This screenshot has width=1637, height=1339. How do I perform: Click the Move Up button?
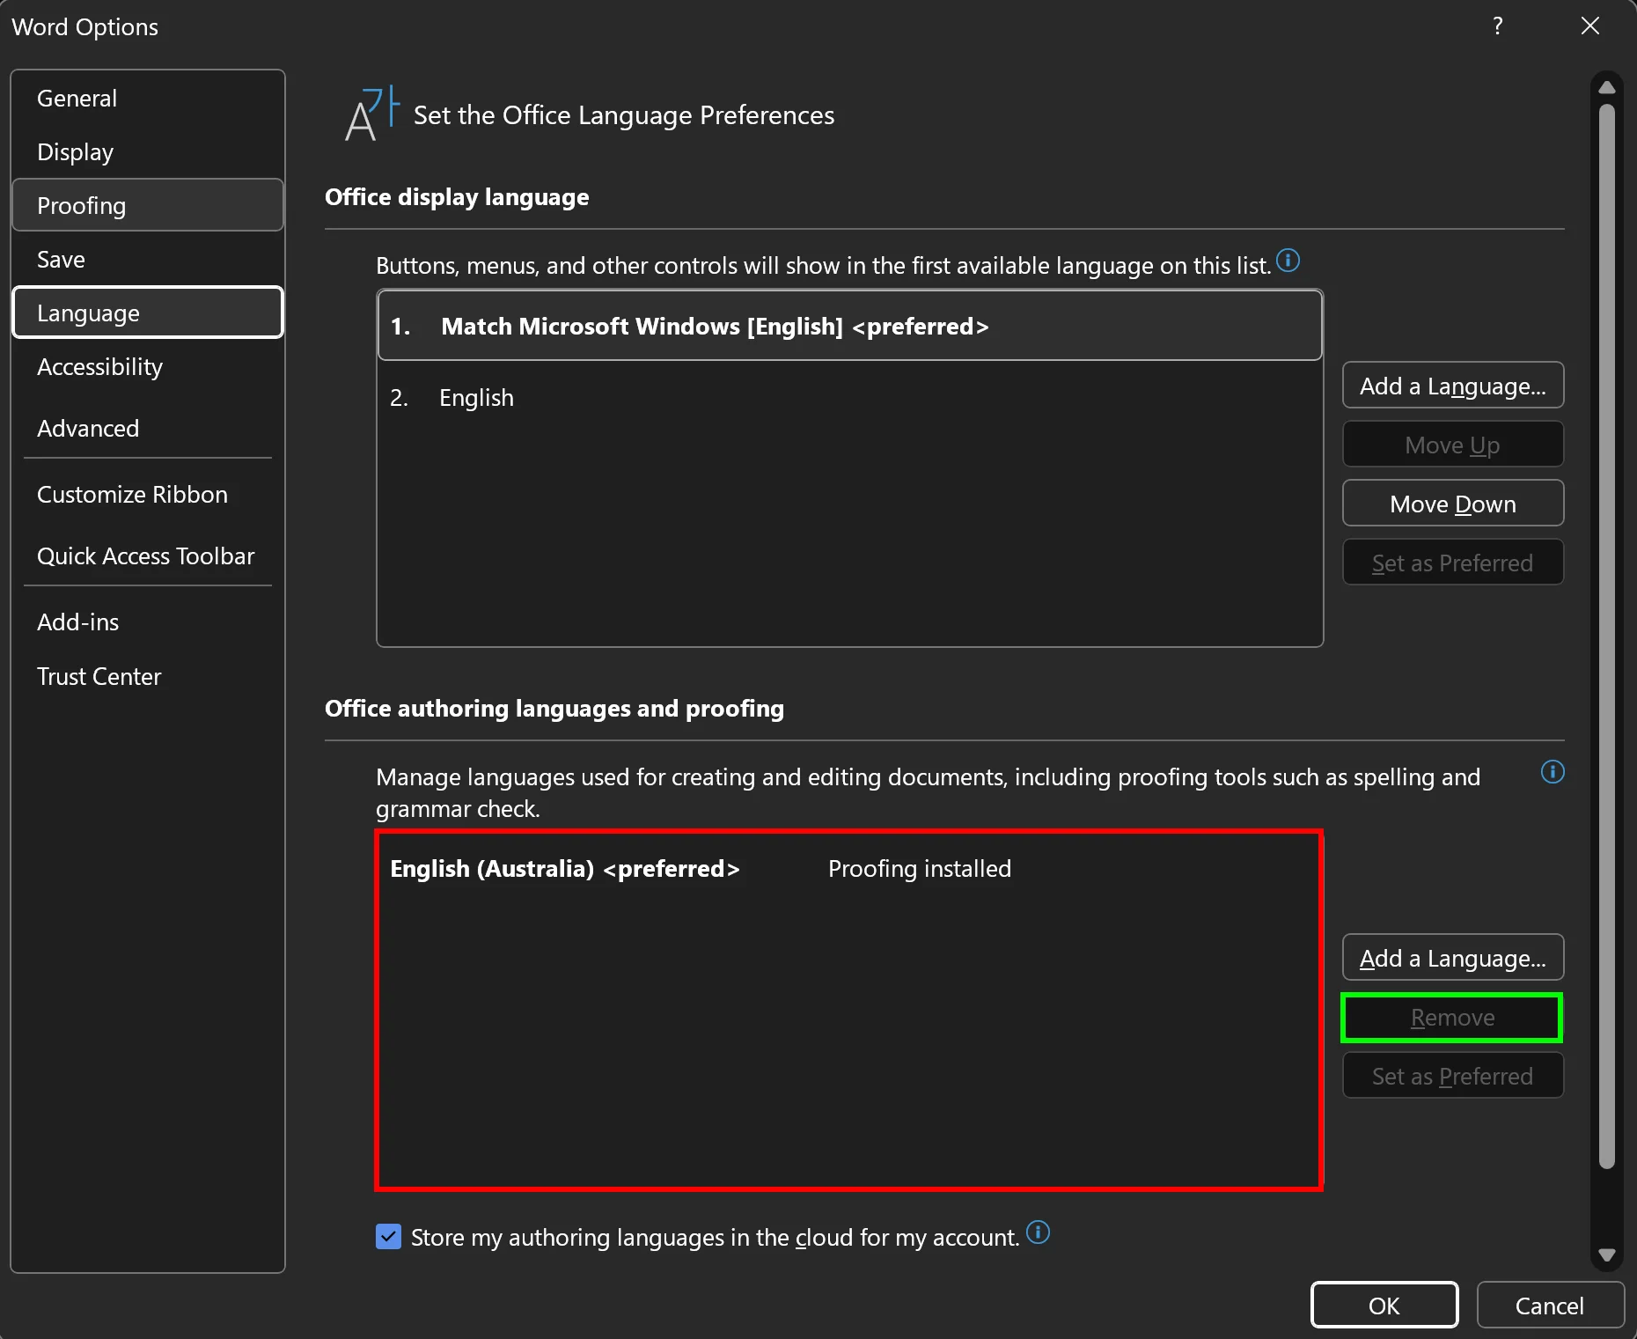point(1453,445)
